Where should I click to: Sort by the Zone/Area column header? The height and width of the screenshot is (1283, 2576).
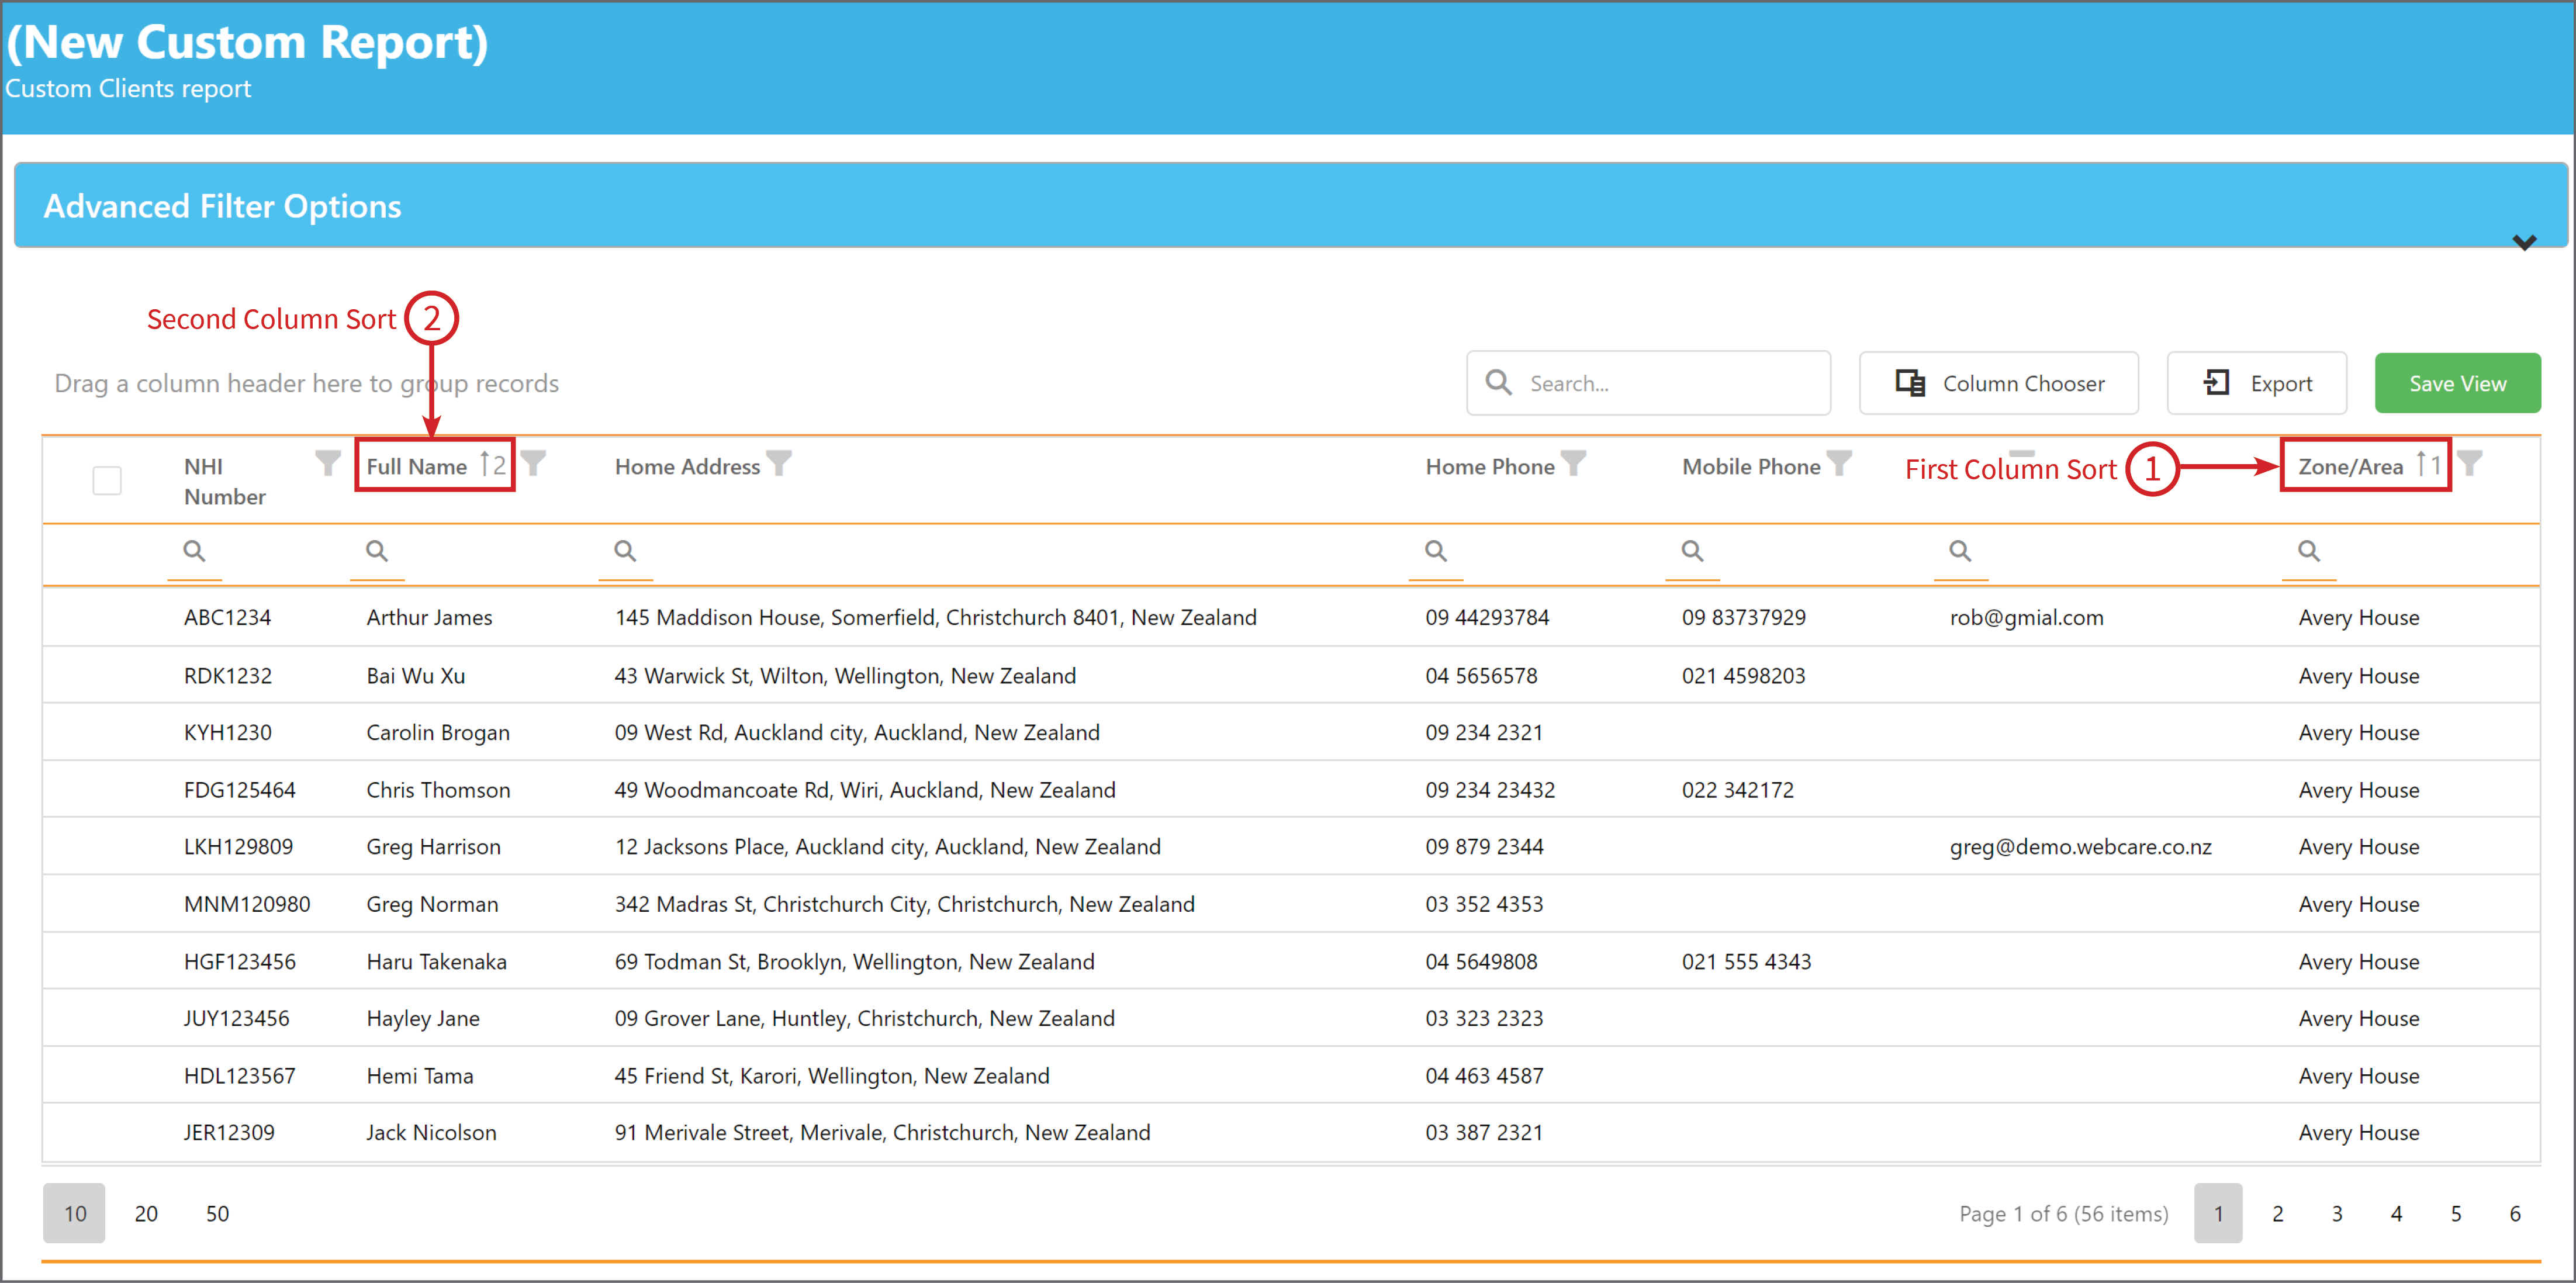point(2350,467)
